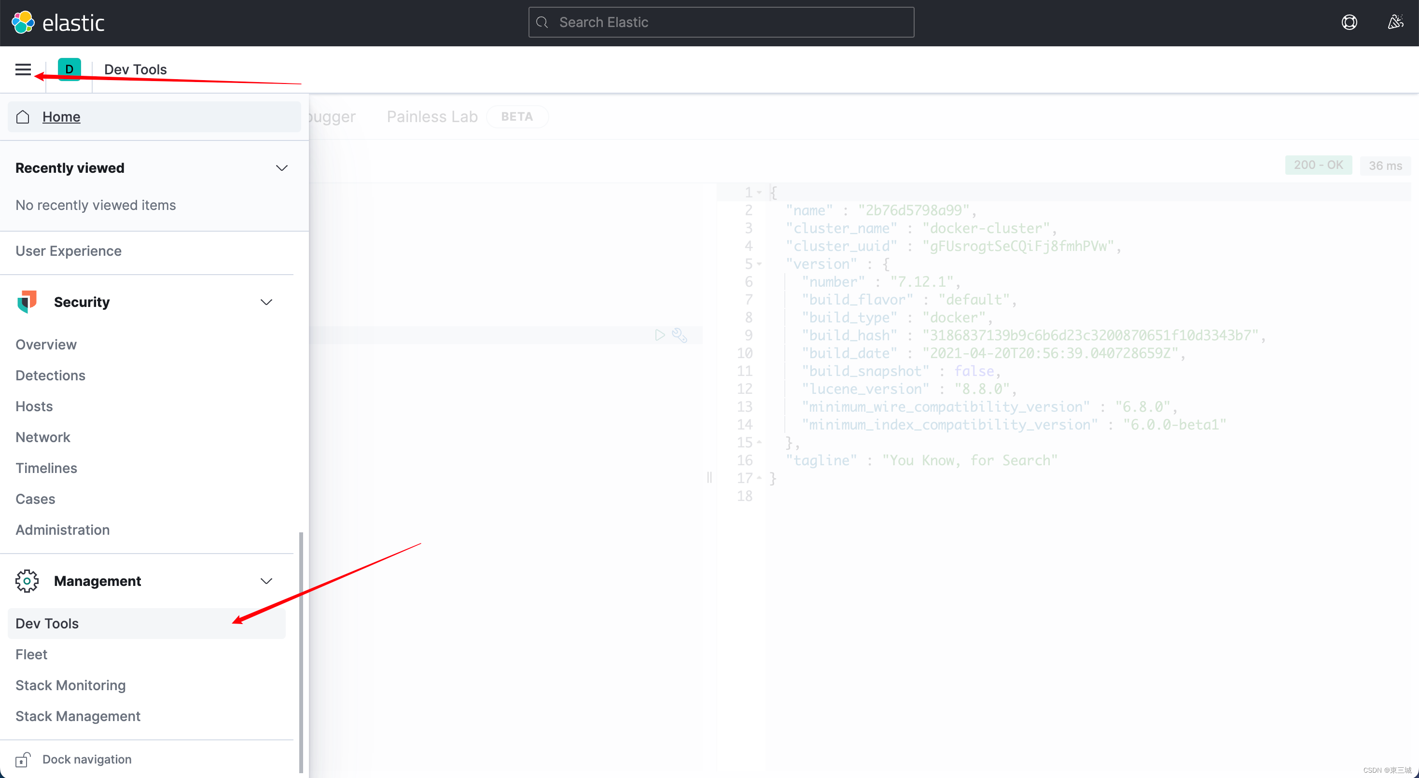
Task: Click Dock navigation button
Action: pos(73,759)
